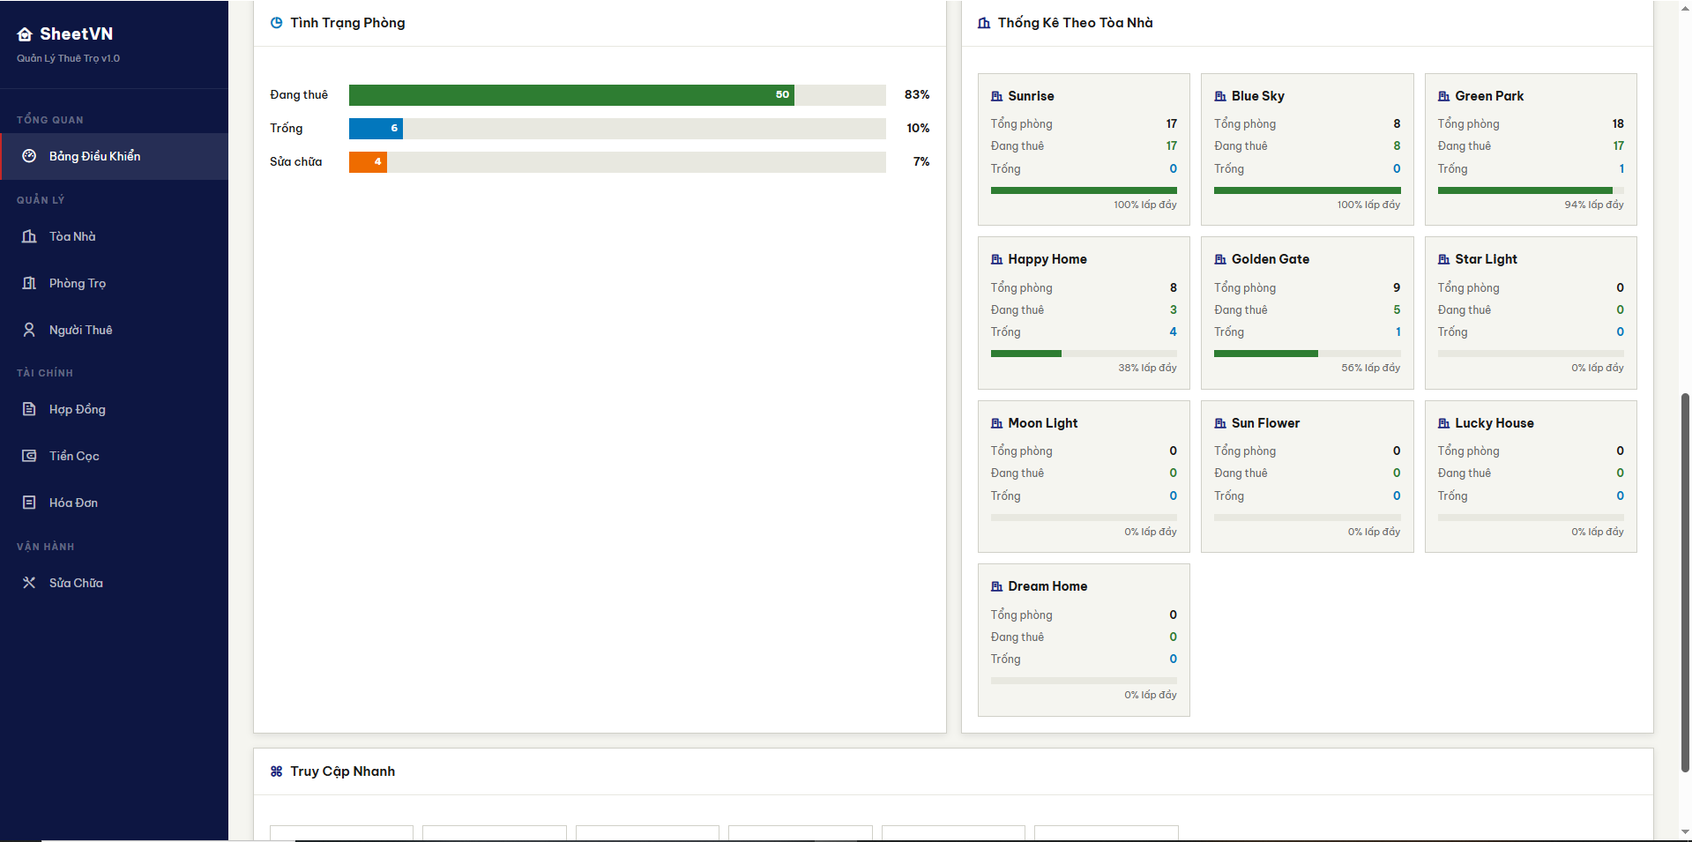The height and width of the screenshot is (842, 1692).
Task: Open the Hợp Đồng menu item
Action: pyautogui.click(x=78, y=409)
